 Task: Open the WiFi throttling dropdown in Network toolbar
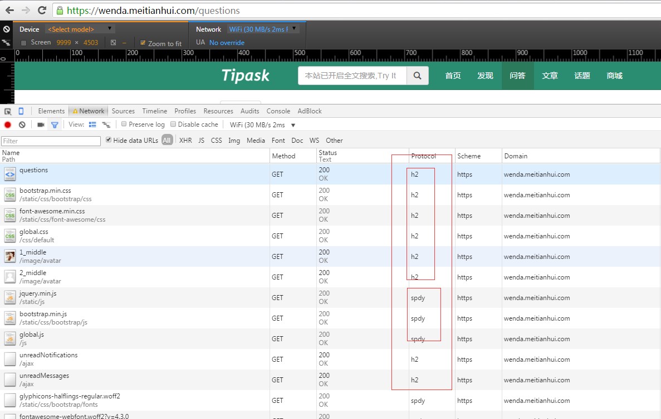click(x=262, y=125)
